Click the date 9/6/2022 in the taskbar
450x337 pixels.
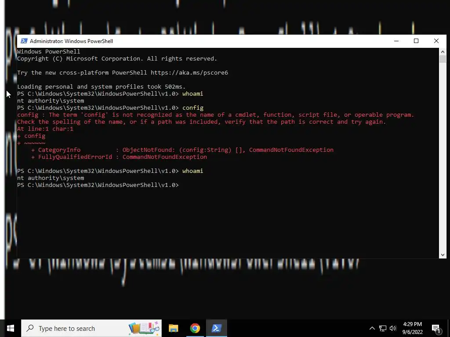[412, 332]
